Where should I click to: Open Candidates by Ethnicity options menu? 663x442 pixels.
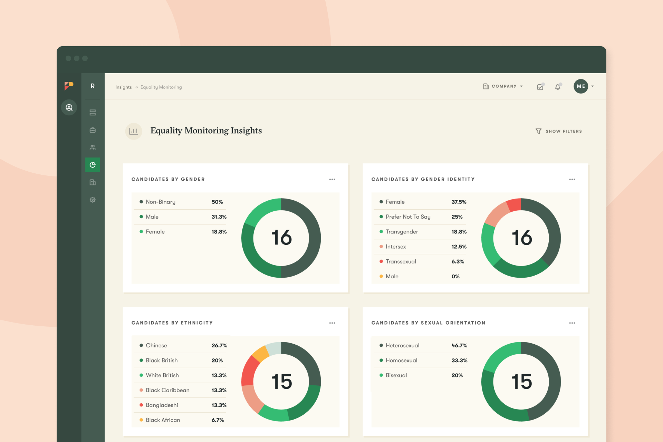pos(332,323)
